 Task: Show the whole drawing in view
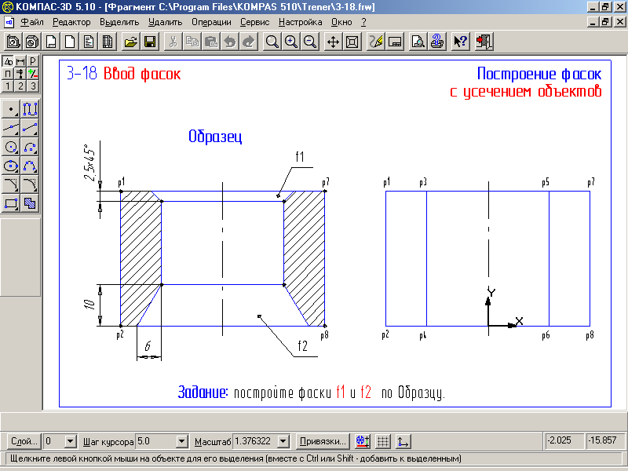(x=352, y=42)
